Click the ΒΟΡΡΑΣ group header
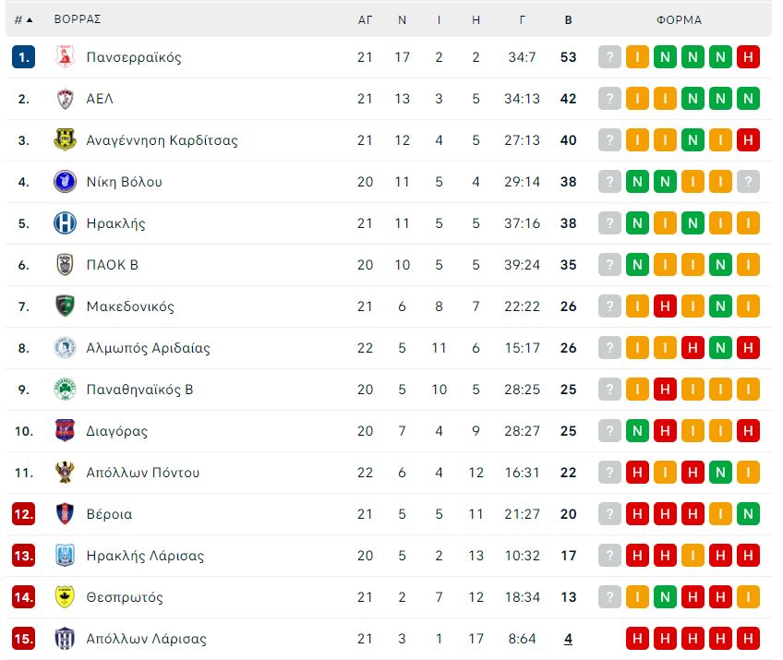The height and width of the screenshot is (660, 783). pyautogui.click(x=78, y=19)
